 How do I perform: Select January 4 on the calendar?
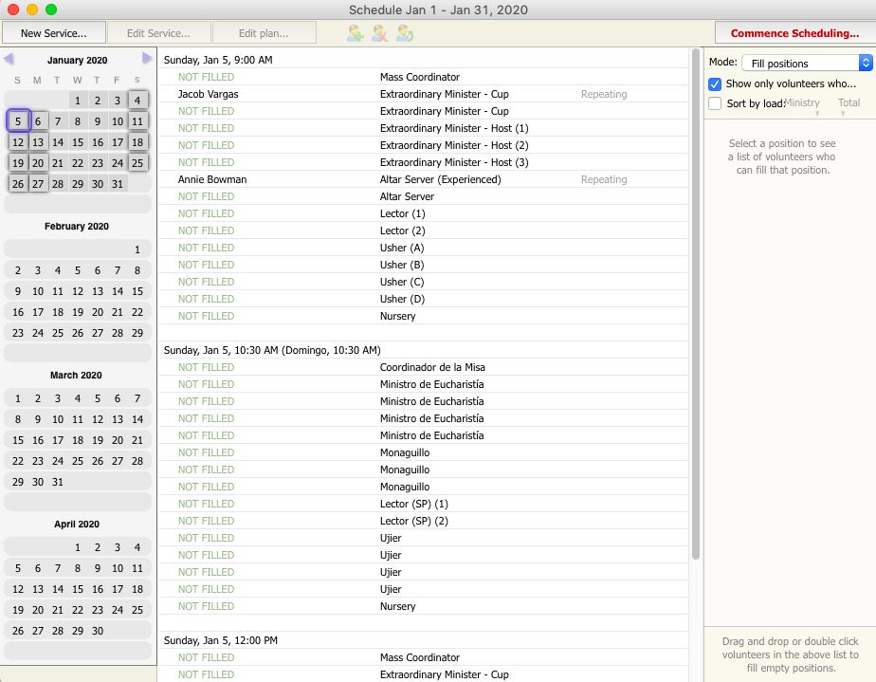(137, 101)
